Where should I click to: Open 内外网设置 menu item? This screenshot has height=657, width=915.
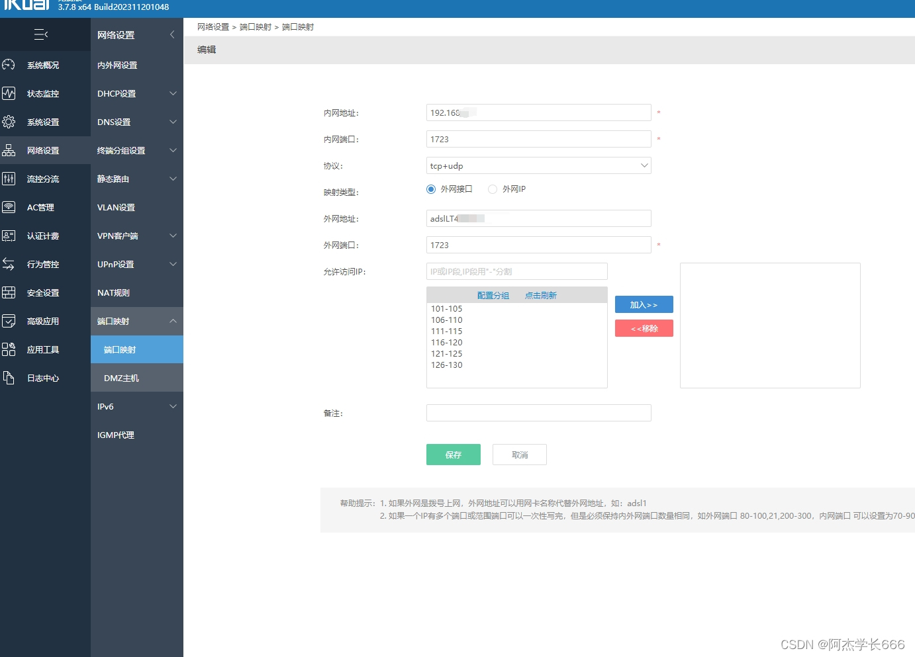136,65
